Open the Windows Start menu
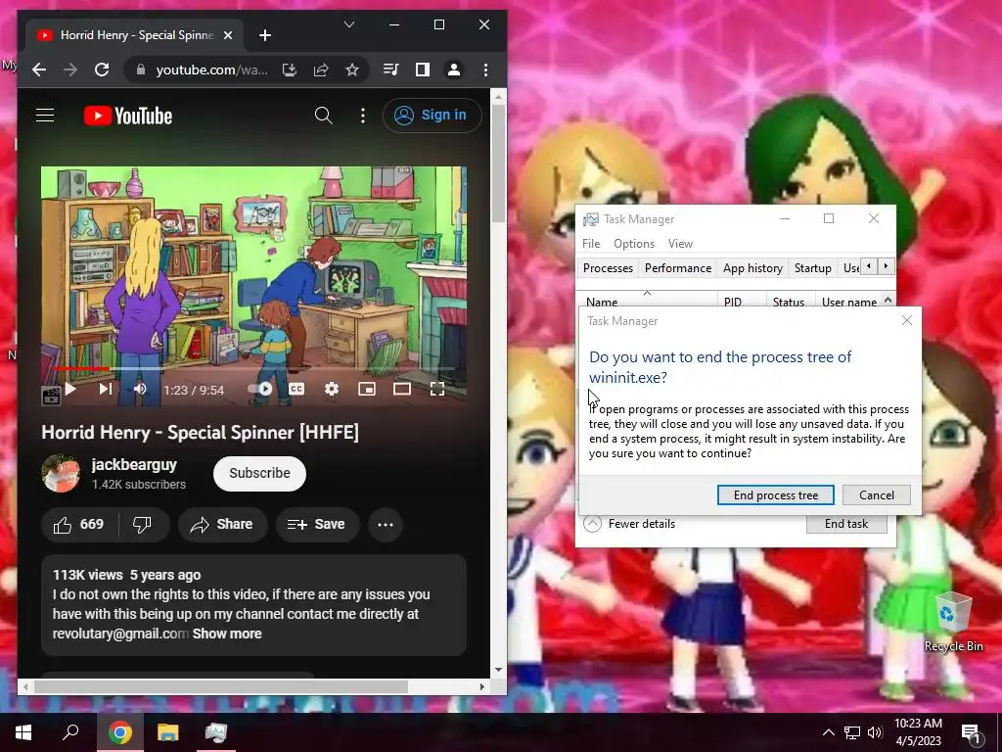Viewport: 1002px width, 752px height. 23,732
